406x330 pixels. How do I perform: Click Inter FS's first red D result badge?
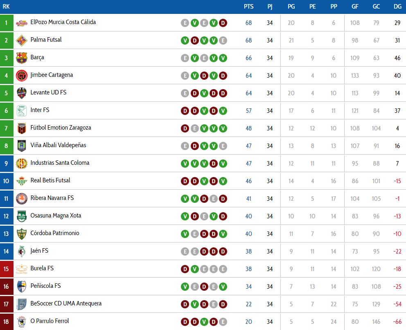(185, 111)
